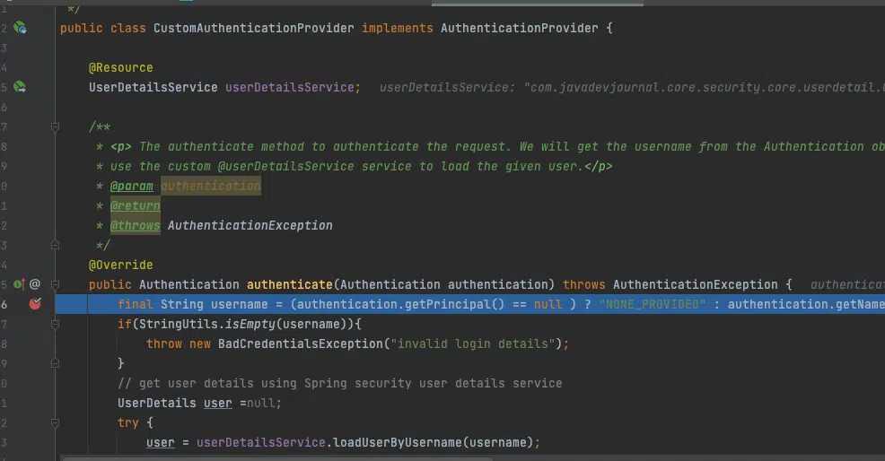The image size is (885, 461).
Task: Click the fold end marker at the if block's closing brace
Action: pos(55,363)
